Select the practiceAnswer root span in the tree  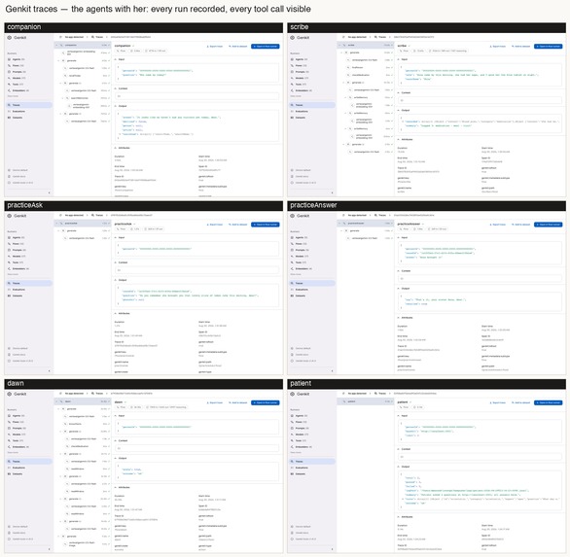[366, 223]
